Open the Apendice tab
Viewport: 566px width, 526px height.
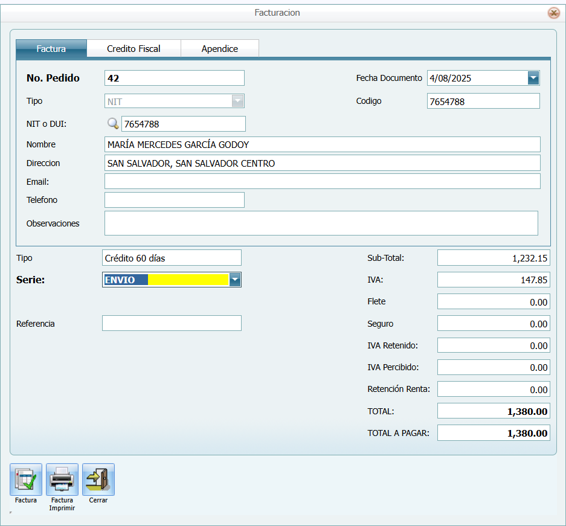[x=219, y=48]
